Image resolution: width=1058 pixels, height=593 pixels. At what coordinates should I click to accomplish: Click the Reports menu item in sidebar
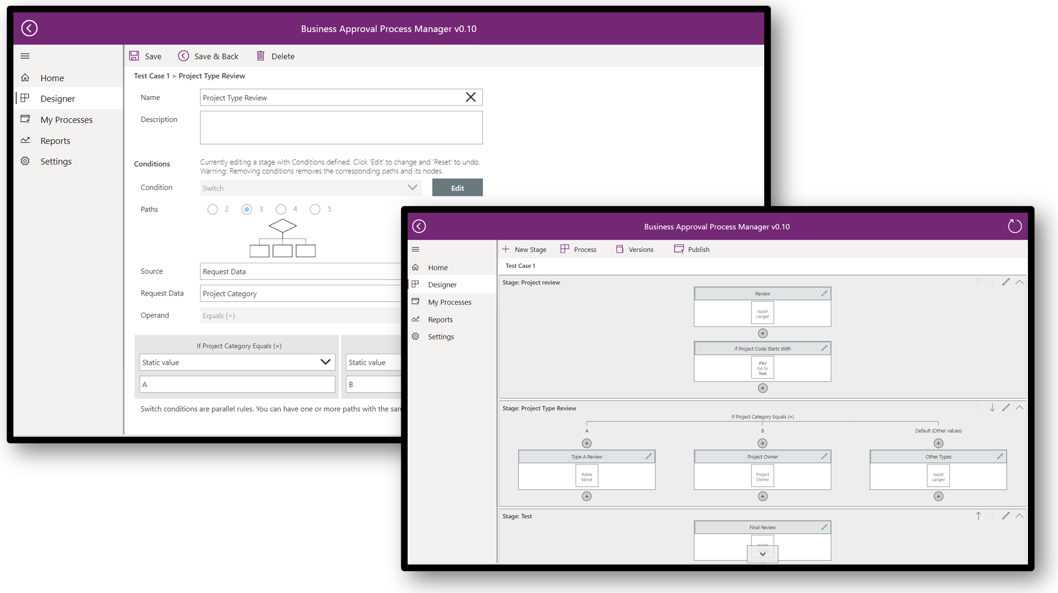click(x=56, y=140)
